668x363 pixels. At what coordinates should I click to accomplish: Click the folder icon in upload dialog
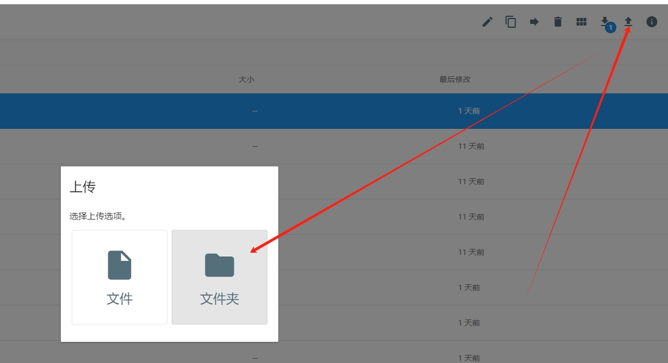220,265
